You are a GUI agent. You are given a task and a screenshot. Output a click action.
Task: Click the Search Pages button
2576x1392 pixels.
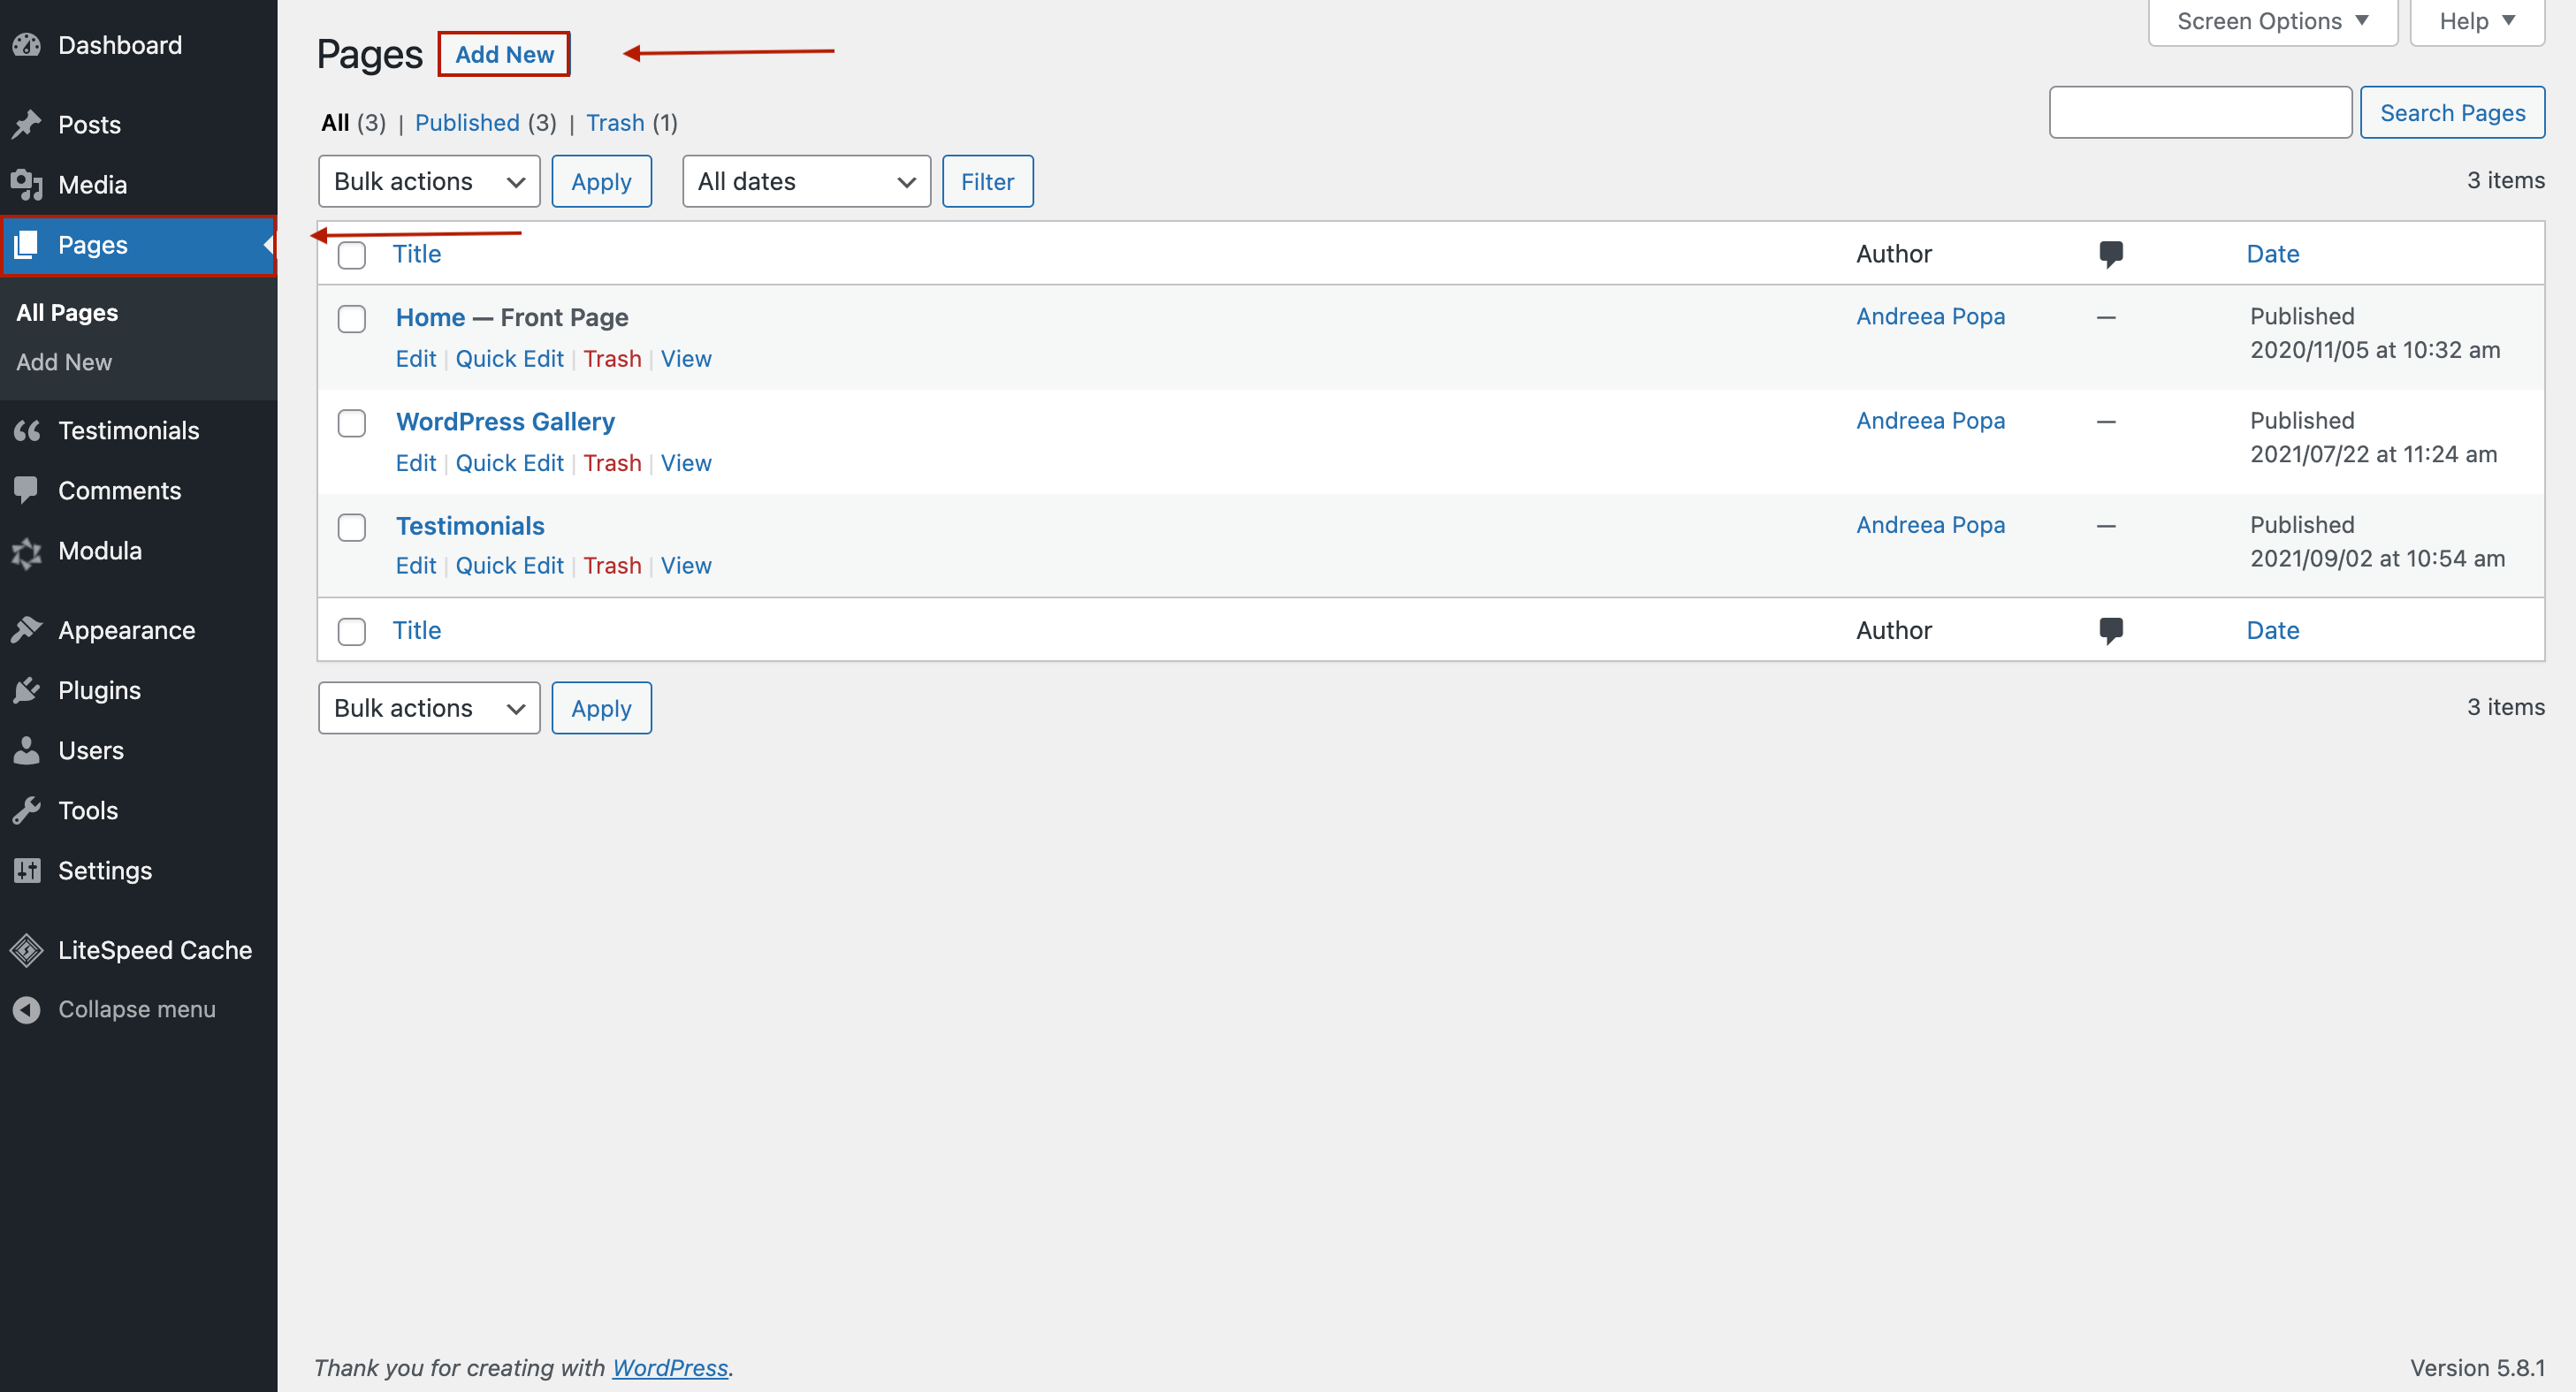coord(2452,111)
